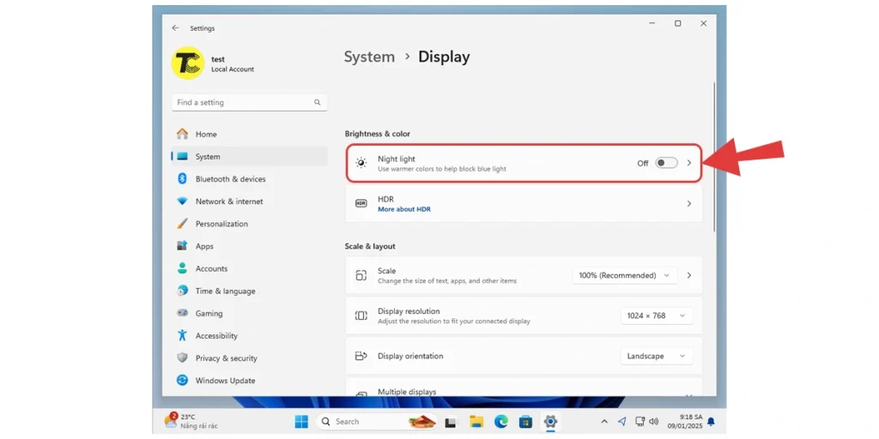The height and width of the screenshot is (439, 879).
Task: Open Windows Update page
Action: [225, 381]
